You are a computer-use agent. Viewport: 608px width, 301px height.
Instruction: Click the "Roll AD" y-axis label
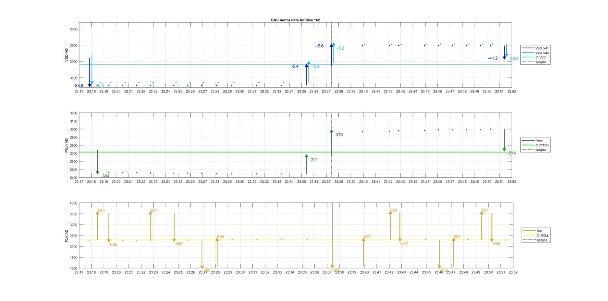[67, 236]
